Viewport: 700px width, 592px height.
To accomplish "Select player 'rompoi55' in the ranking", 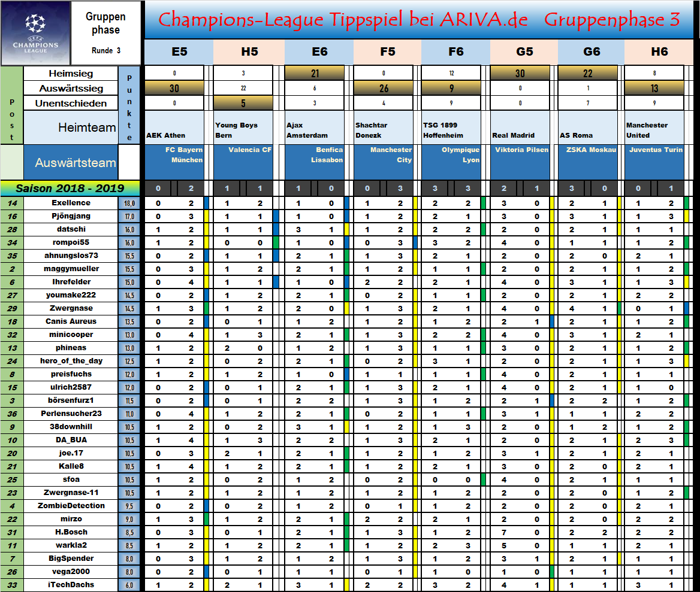I will click(71, 242).
